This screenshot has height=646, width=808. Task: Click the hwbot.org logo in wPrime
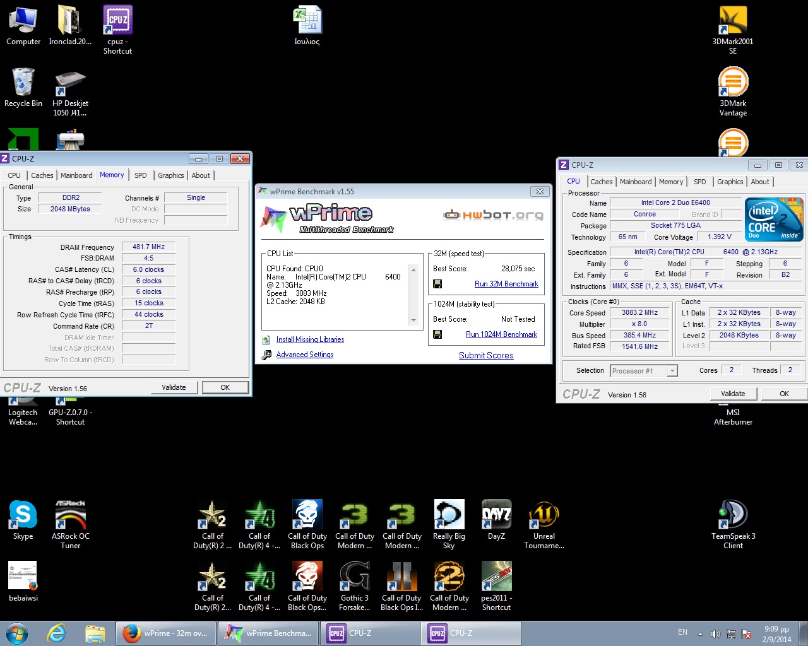(493, 215)
